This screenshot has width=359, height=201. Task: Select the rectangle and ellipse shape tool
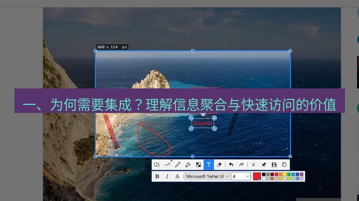click(x=157, y=165)
